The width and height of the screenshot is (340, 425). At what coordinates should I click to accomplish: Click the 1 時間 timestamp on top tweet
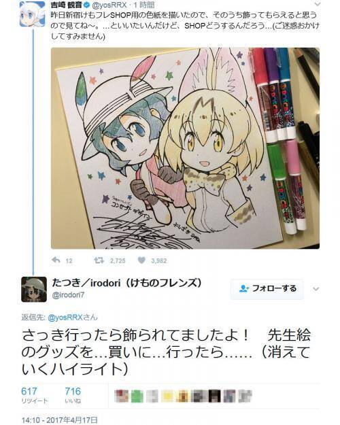pos(144,5)
